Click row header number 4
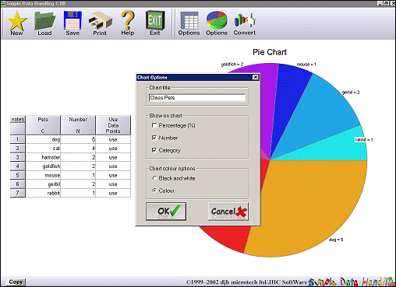 click(18, 166)
